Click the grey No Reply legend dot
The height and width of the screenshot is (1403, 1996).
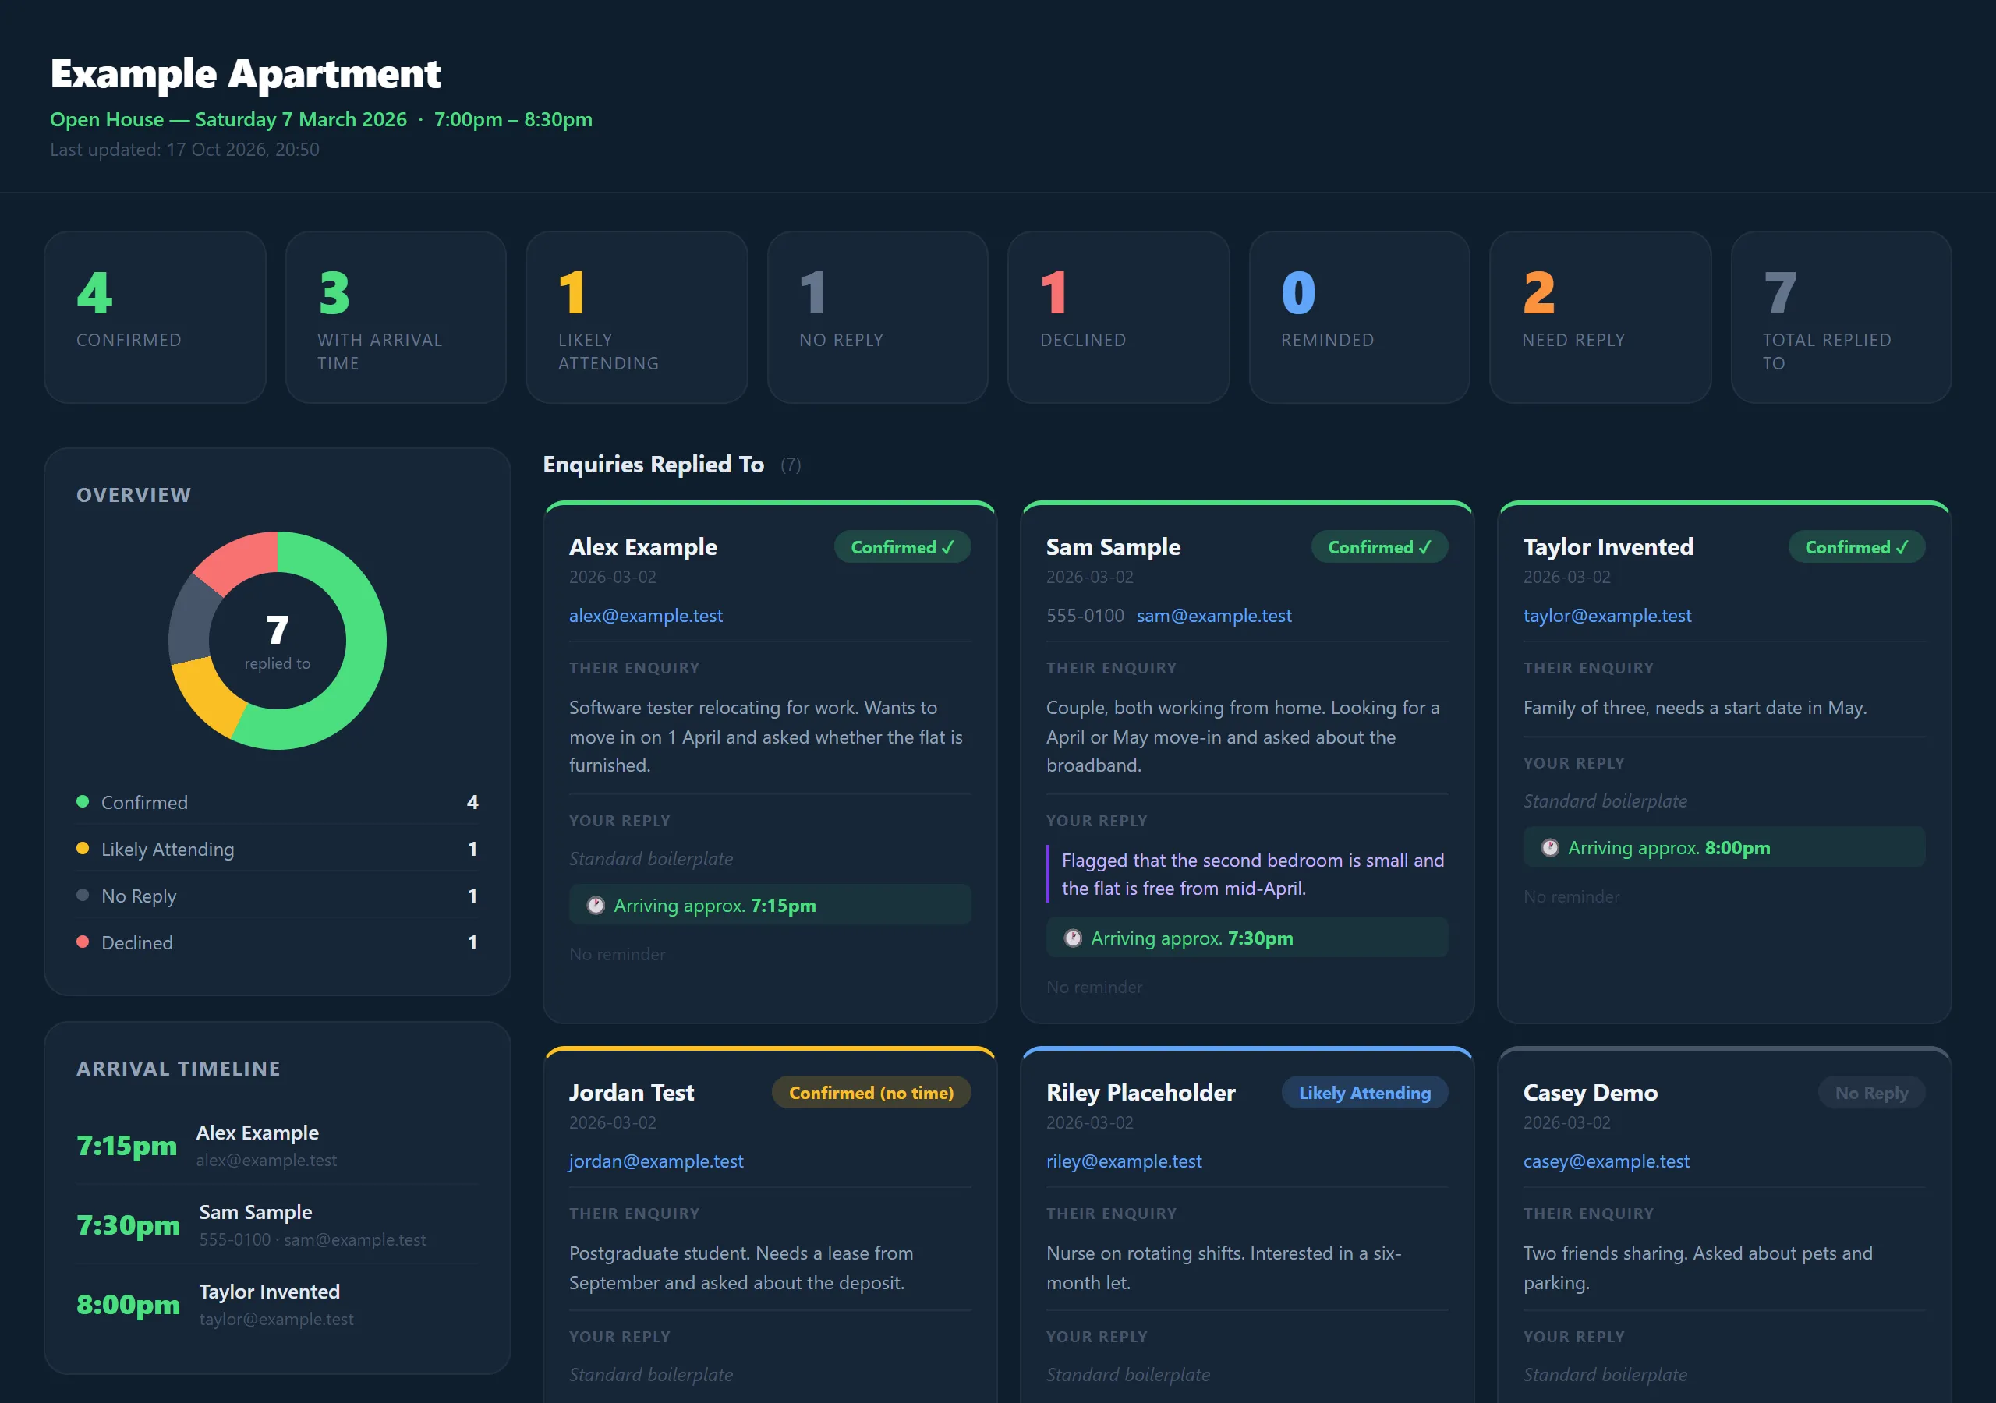pyautogui.click(x=83, y=896)
